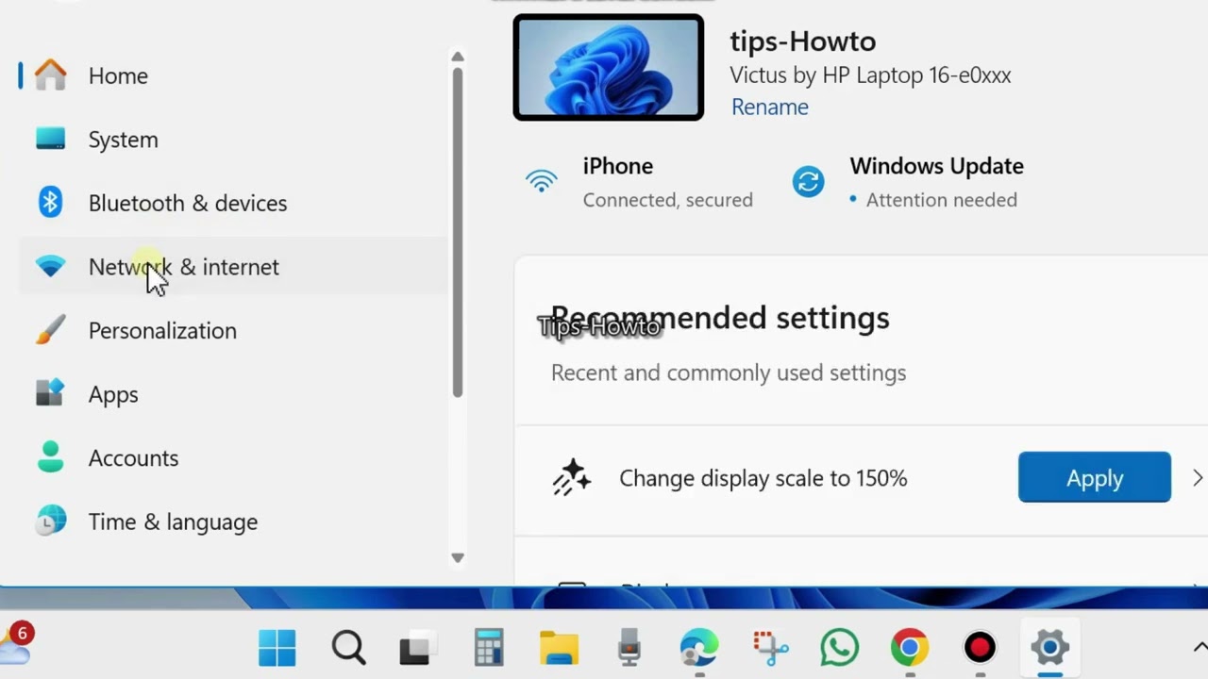
Task: Click the Bluetooth & devices icon
Action: click(x=51, y=203)
